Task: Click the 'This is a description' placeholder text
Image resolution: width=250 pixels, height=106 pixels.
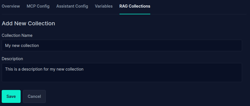Action: [x=44, y=69]
